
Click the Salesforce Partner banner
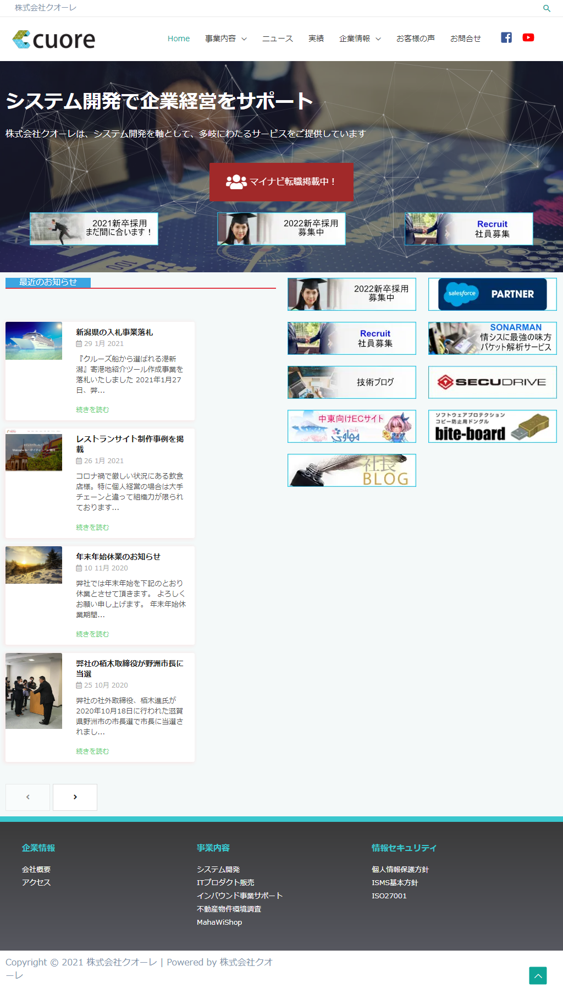(492, 294)
